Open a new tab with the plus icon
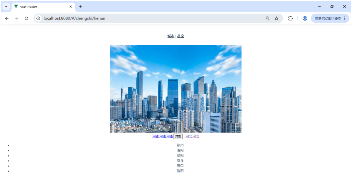 tap(80, 7)
